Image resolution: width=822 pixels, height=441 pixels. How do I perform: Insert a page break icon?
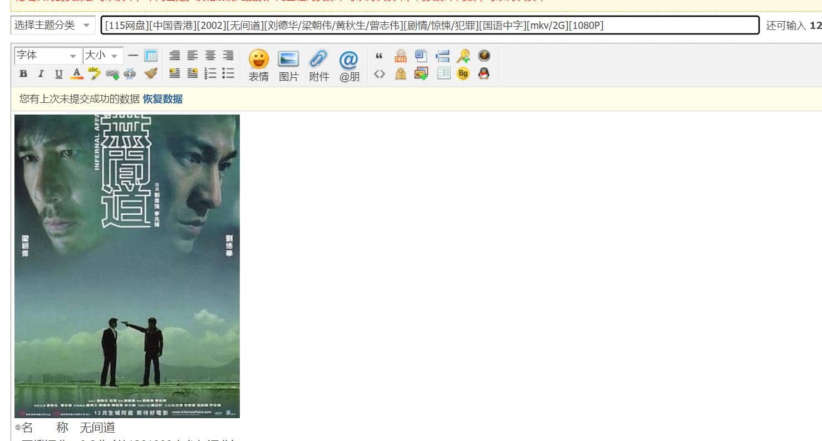pyautogui.click(x=443, y=56)
